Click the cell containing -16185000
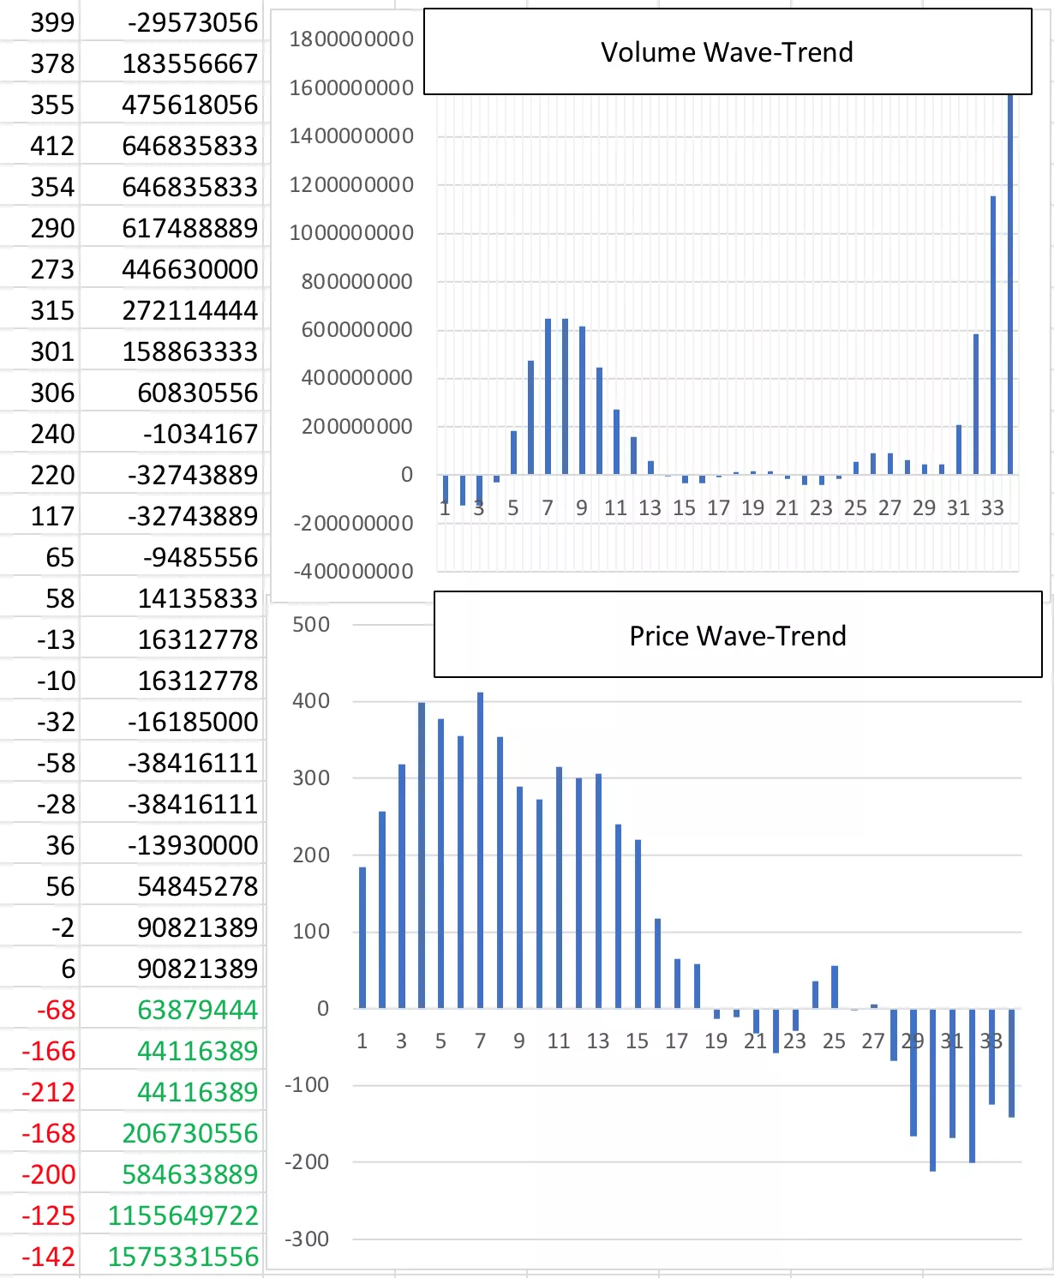This screenshot has width=1054, height=1278. coord(192,723)
